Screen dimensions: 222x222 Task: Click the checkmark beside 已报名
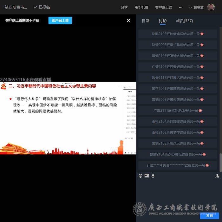click(x=35, y=7)
